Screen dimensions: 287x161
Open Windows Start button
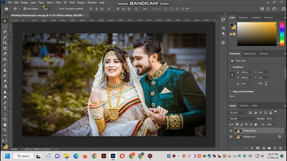[7, 156]
